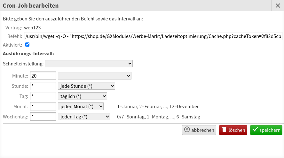Open the Schnelleinstellung dropdown

[x=89, y=64]
